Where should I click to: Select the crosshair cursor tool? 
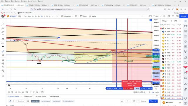coord(3,21)
